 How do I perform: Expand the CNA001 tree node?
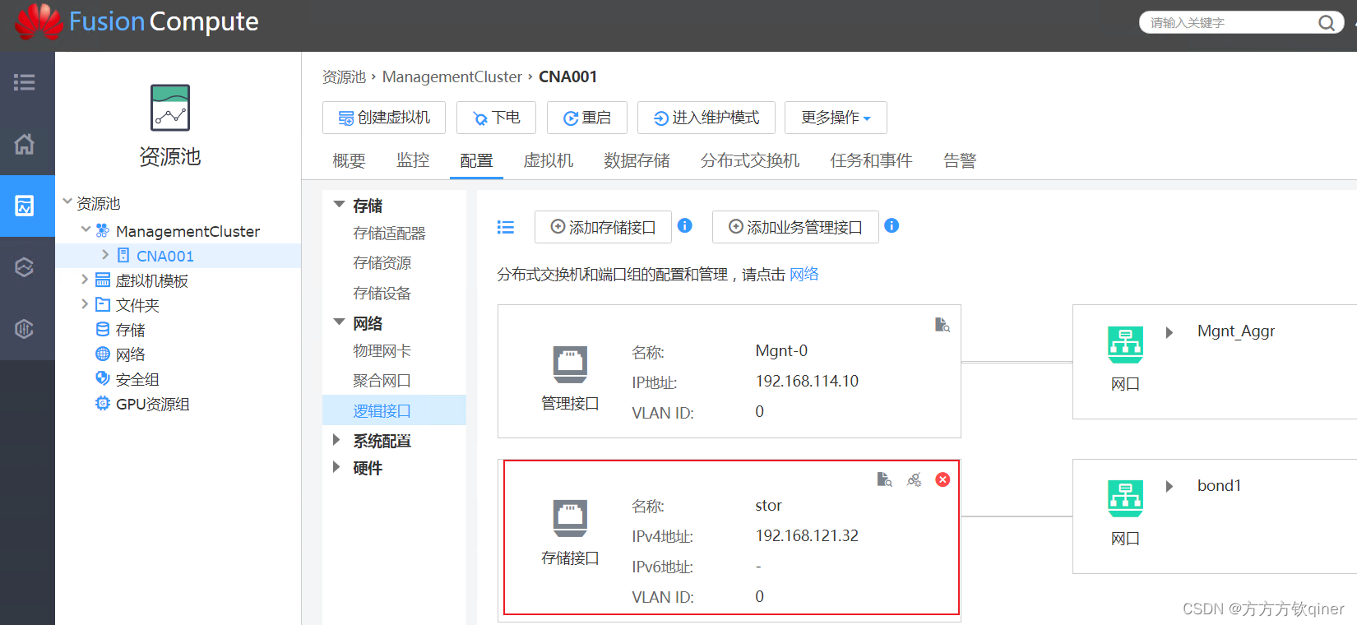105,255
